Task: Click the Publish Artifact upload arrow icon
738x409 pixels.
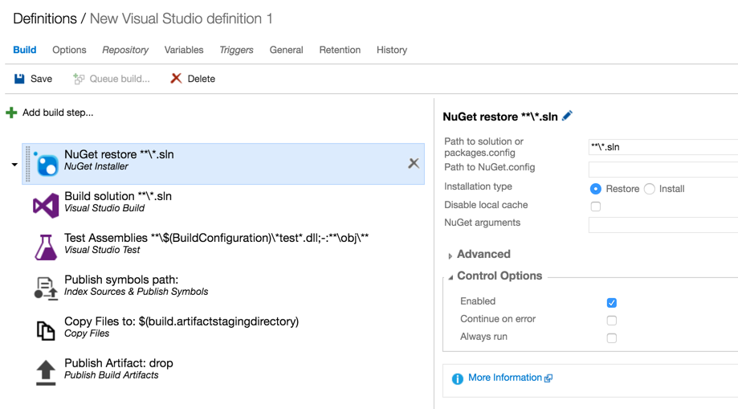Action: pos(46,373)
